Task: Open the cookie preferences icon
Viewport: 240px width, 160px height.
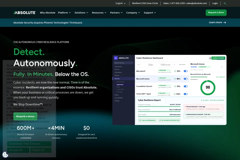Action: tap(5, 155)
